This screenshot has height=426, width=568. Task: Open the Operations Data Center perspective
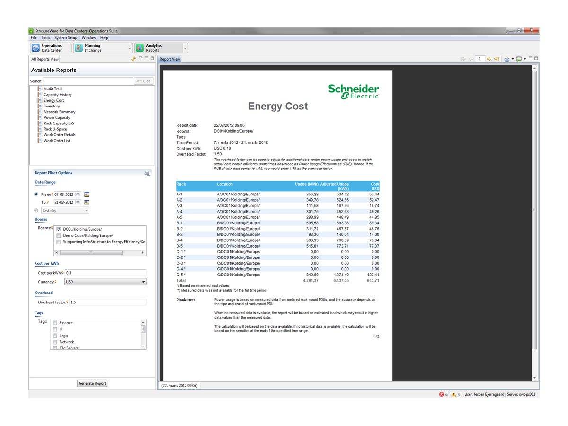(50, 47)
